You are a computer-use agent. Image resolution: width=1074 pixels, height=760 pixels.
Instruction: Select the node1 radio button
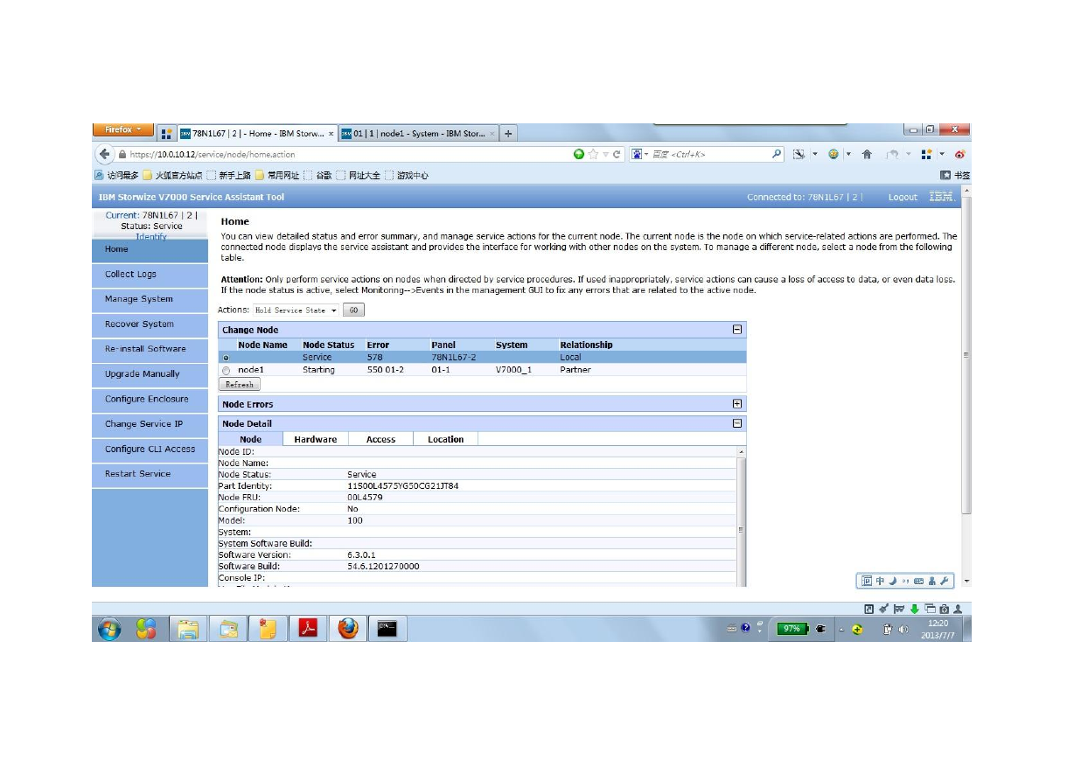(227, 370)
